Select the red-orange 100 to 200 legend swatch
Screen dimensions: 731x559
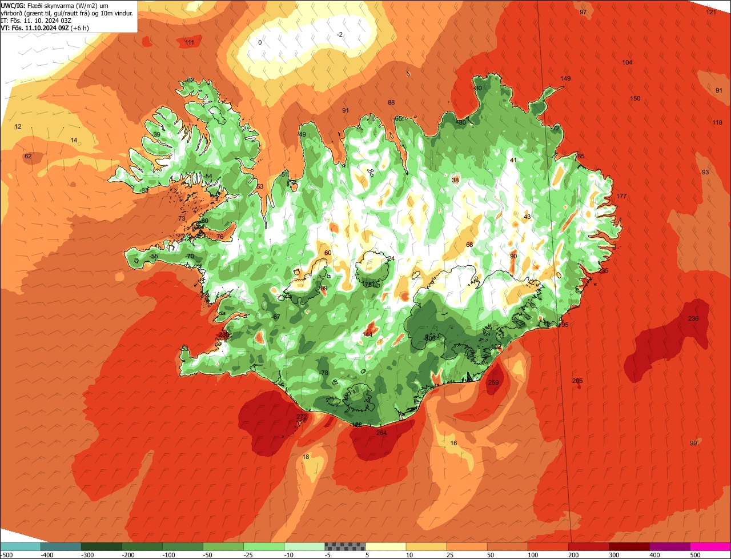click(548, 546)
